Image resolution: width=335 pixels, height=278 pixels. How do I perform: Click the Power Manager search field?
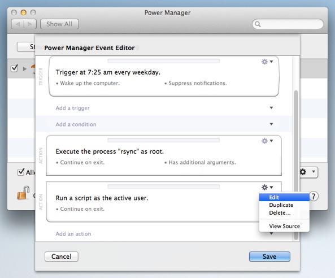point(288,24)
